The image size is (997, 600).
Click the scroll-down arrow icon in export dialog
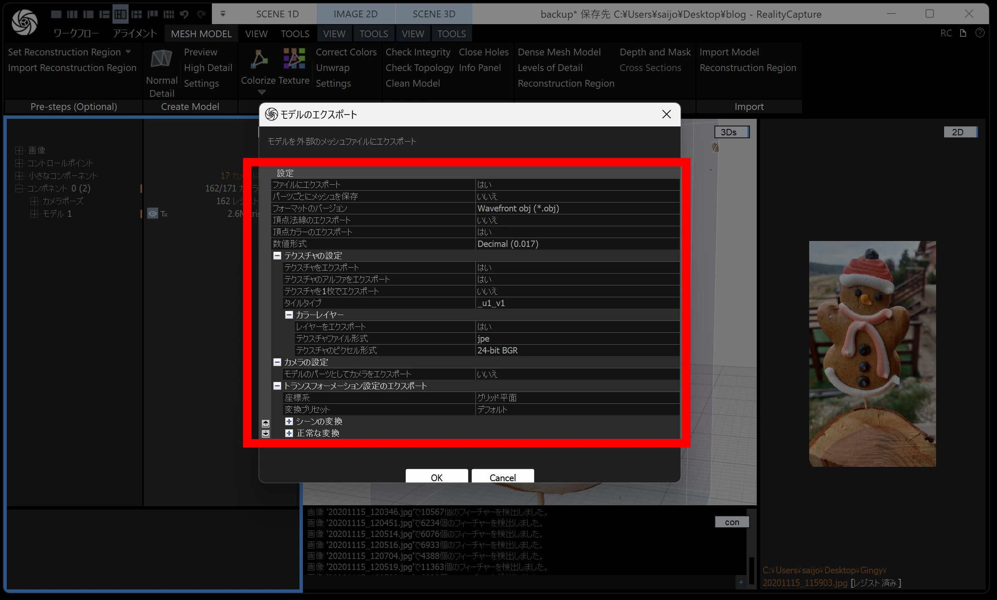click(x=266, y=433)
